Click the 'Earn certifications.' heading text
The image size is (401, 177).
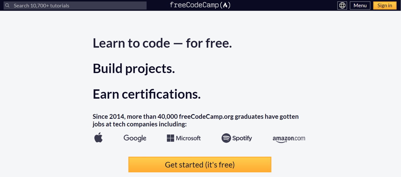146,94
